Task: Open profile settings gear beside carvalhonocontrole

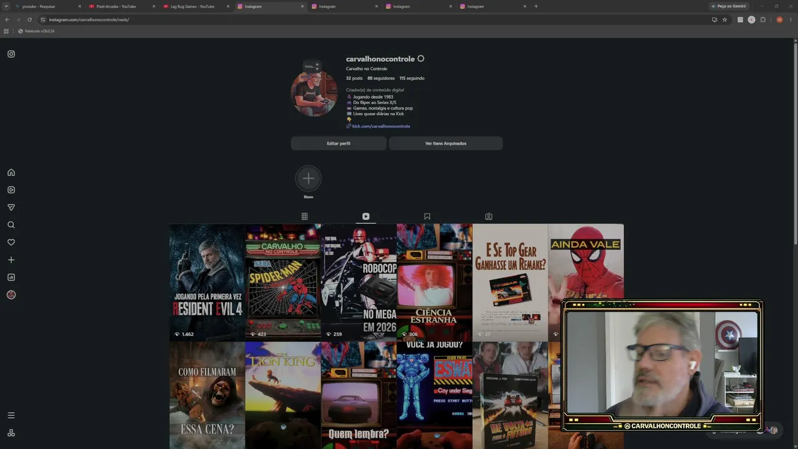Action: (x=421, y=59)
